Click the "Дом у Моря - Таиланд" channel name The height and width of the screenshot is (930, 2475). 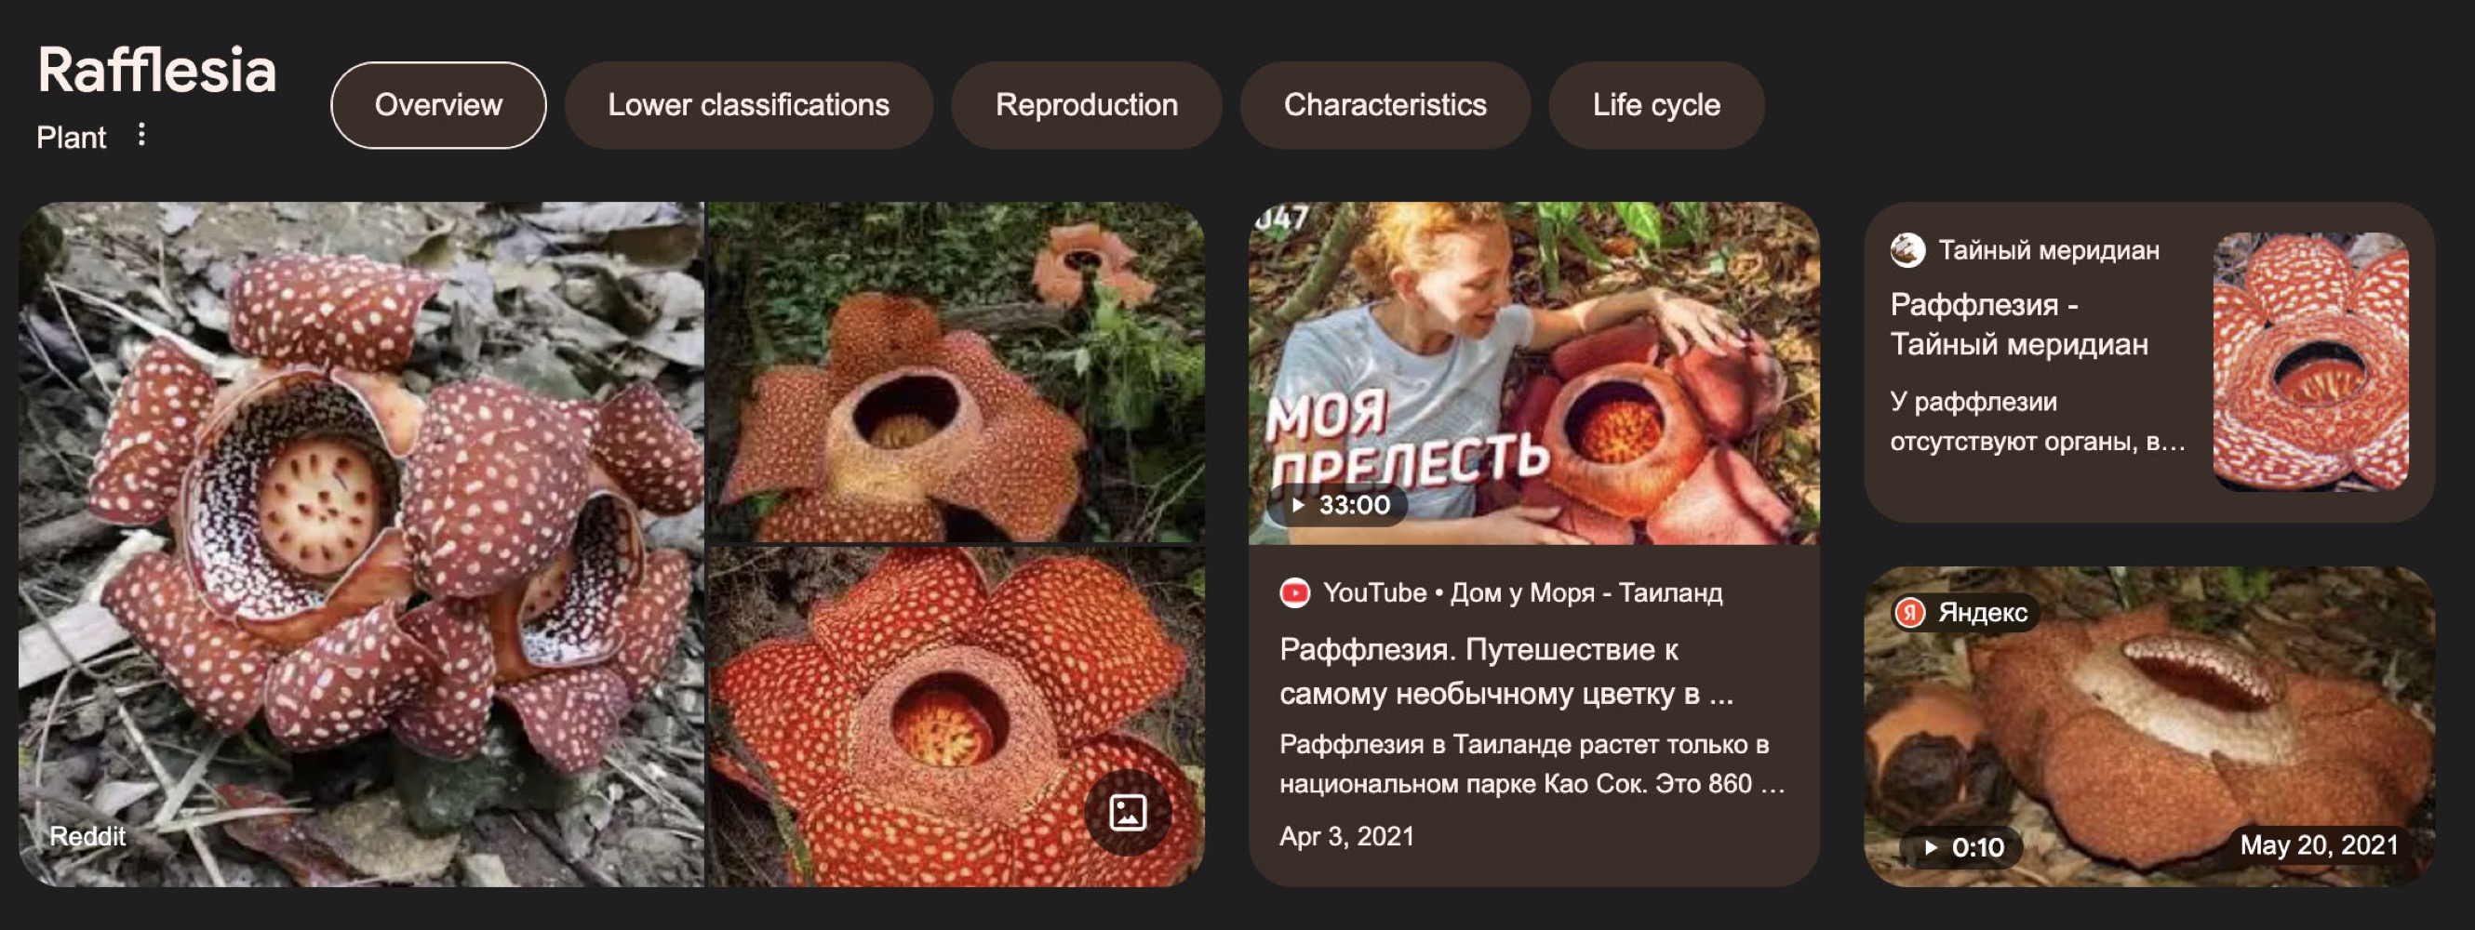click(x=1585, y=592)
